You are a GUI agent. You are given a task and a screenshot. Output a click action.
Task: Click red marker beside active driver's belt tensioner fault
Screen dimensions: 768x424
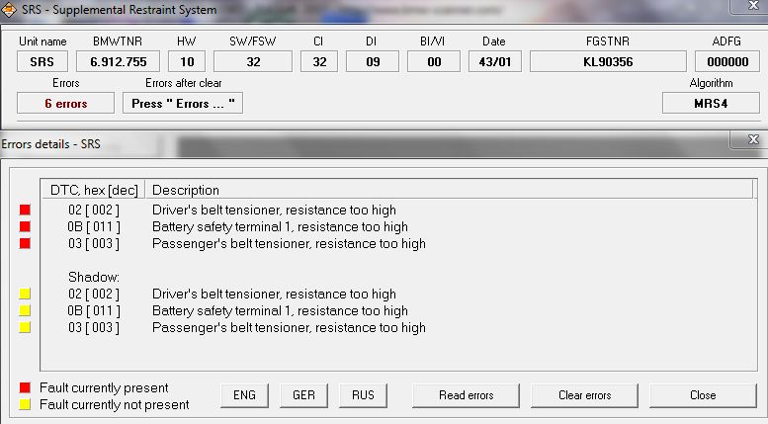pos(25,211)
